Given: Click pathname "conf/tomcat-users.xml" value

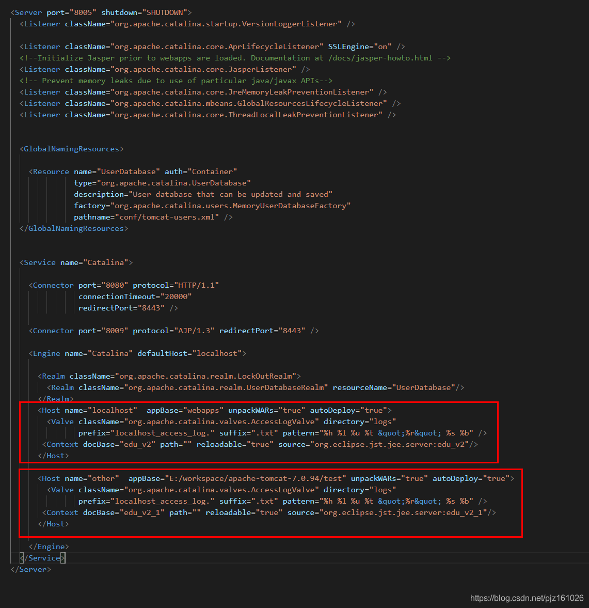Looking at the screenshot, I should pos(167,217).
